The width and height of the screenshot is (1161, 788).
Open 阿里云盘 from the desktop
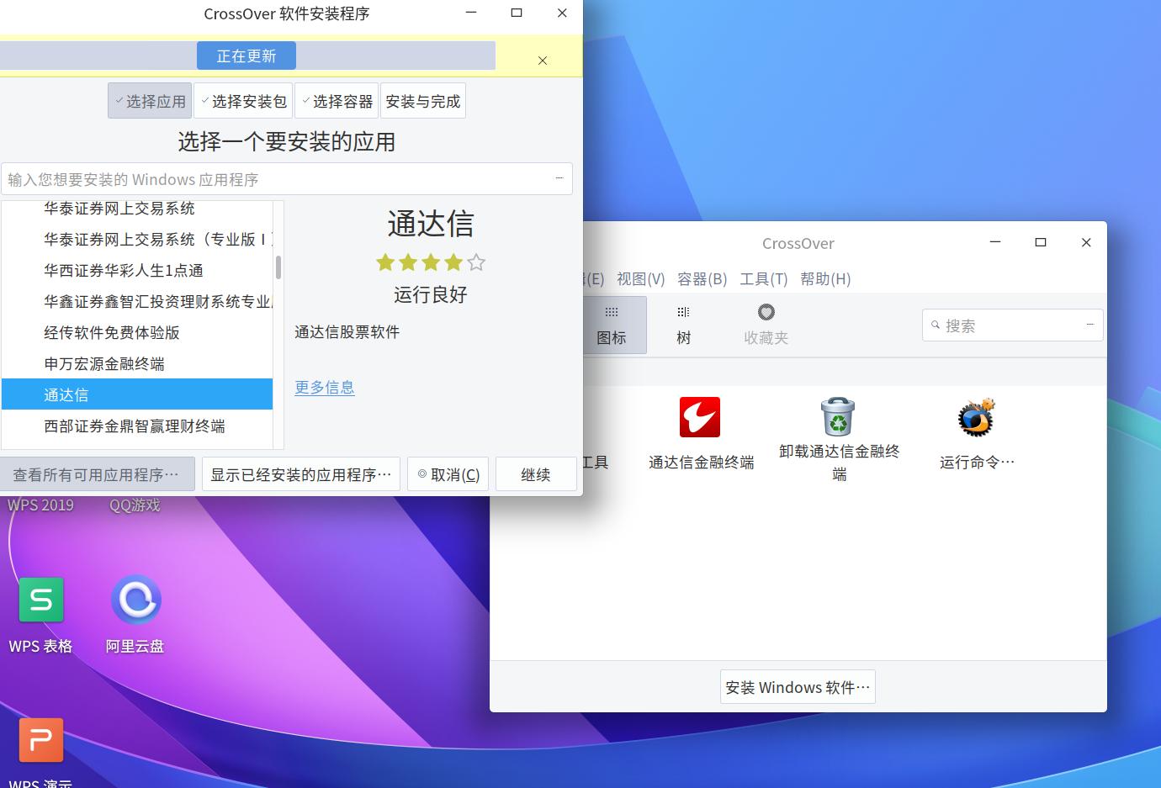point(135,600)
